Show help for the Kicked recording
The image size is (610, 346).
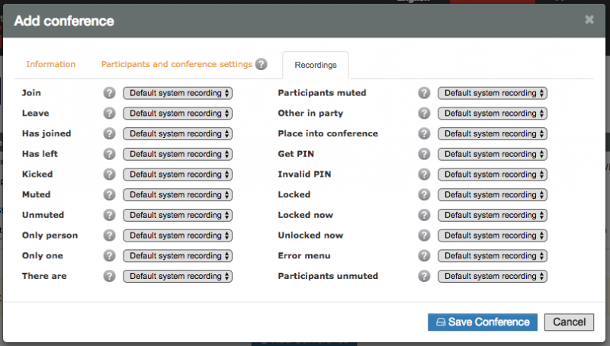(x=109, y=175)
